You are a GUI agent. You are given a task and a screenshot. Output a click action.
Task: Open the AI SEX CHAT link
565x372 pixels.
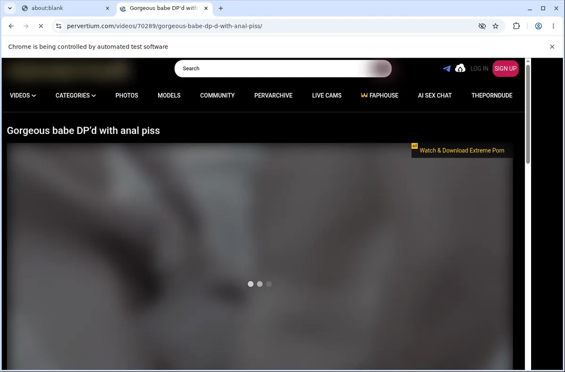click(x=435, y=95)
